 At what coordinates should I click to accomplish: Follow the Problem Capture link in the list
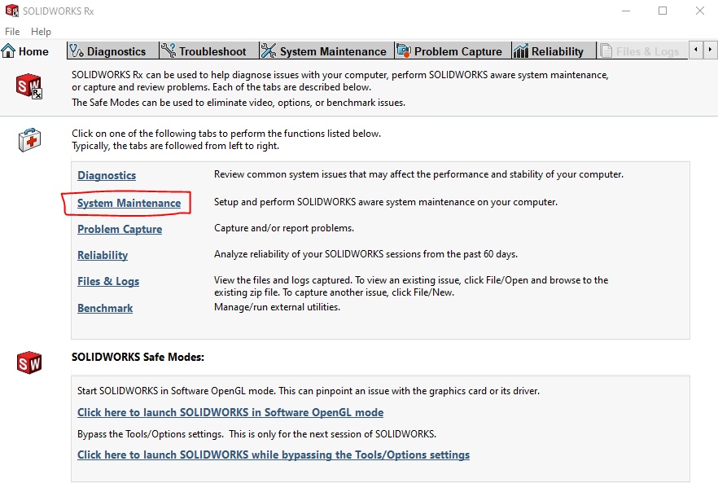coord(120,229)
